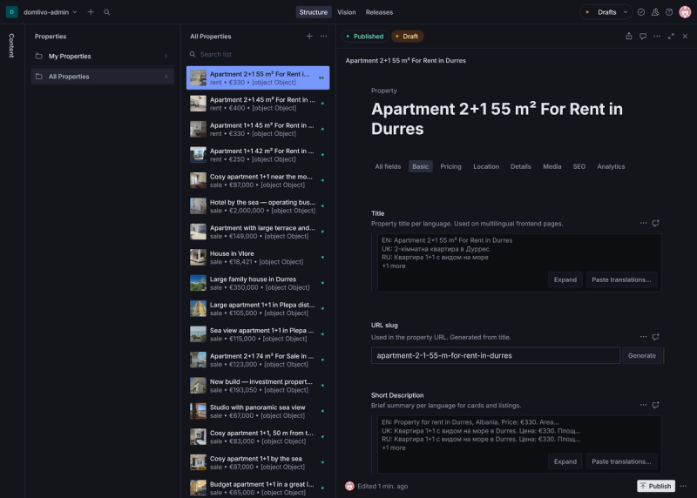
Task: Expand document pane to full screen
Action: coord(671,37)
